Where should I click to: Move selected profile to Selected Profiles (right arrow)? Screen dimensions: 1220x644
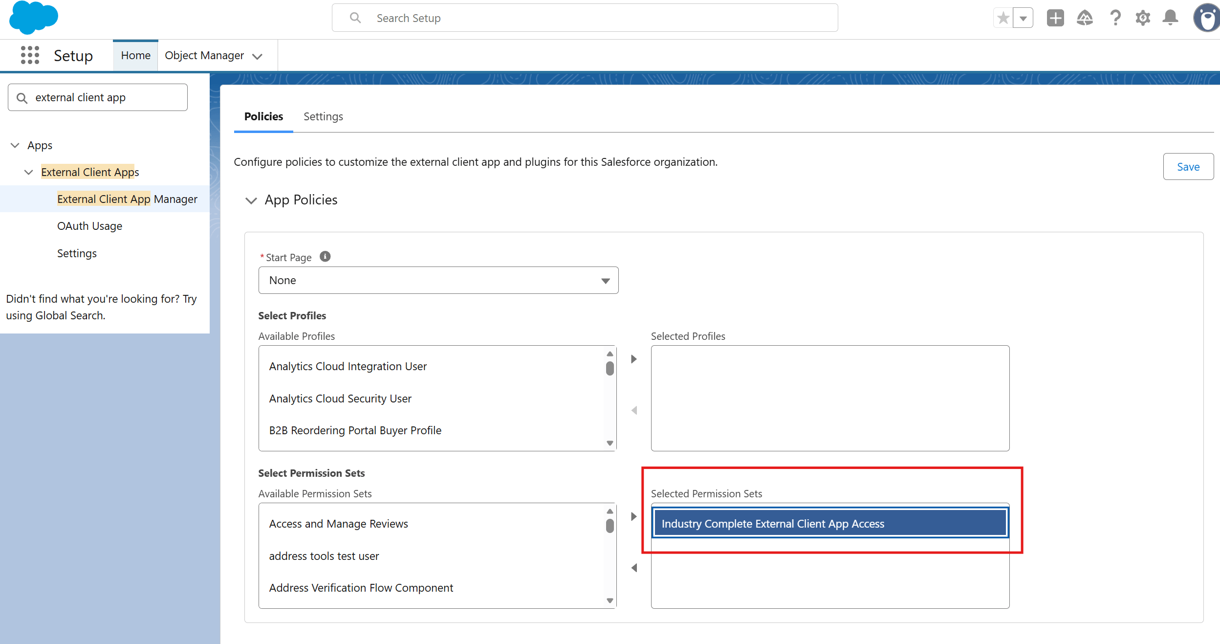coord(634,359)
